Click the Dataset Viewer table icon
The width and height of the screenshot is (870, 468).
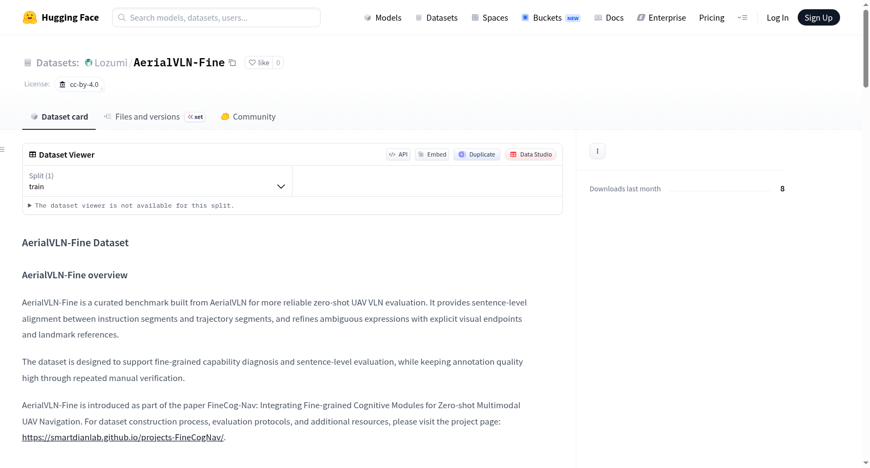click(33, 154)
